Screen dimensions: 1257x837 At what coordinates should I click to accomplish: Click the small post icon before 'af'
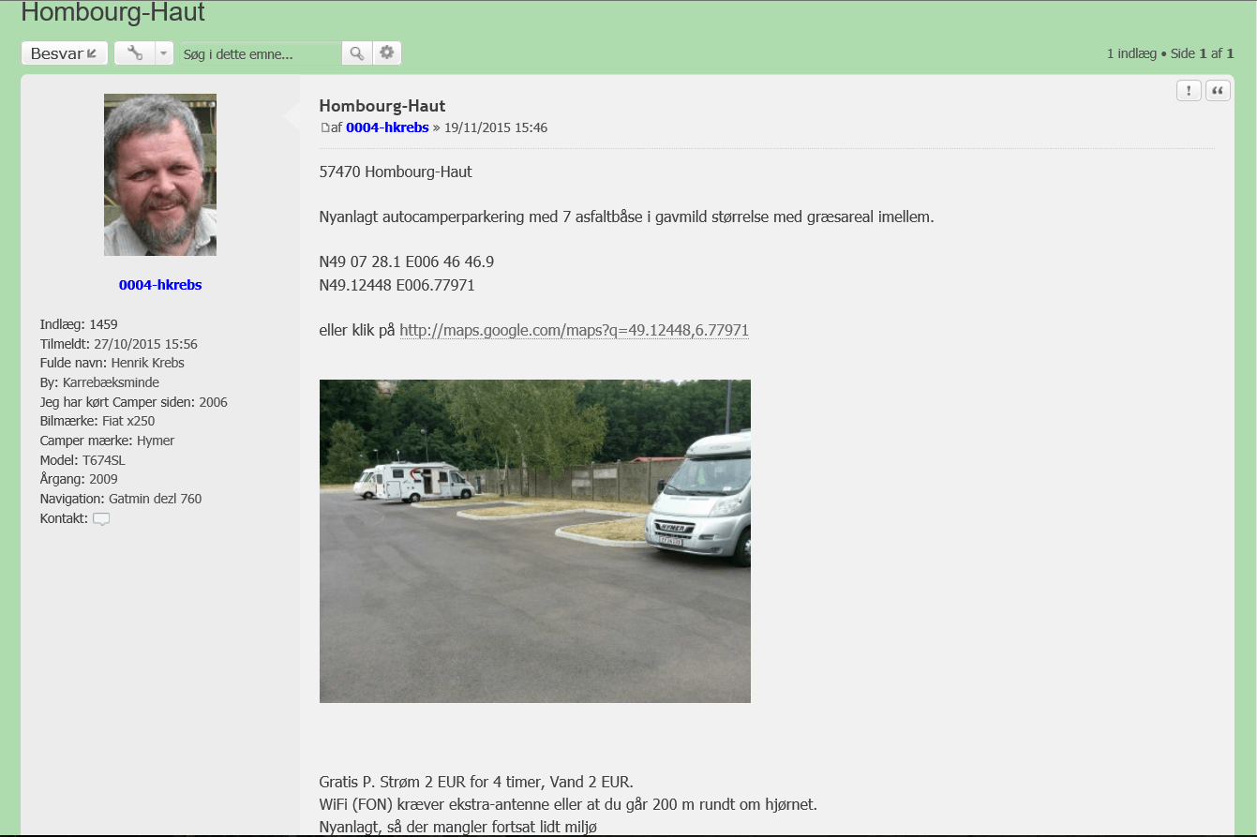(x=325, y=127)
